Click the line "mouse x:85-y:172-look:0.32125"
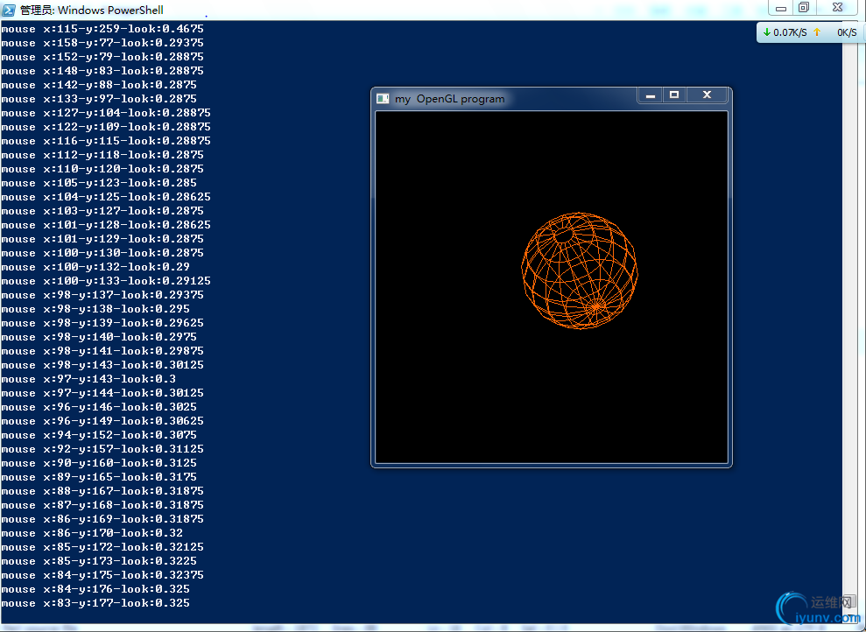This screenshot has width=866, height=632. pos(102,548)
